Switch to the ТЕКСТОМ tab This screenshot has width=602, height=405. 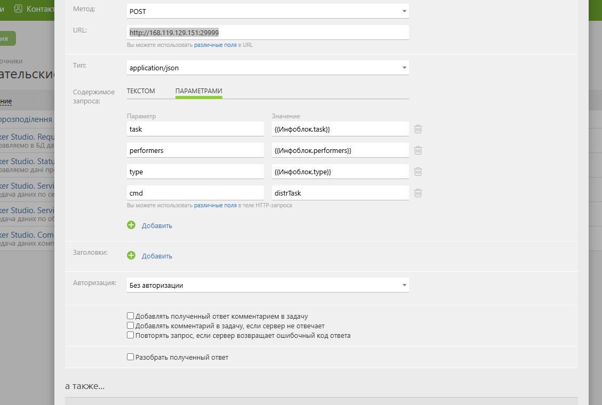point(141,91)
